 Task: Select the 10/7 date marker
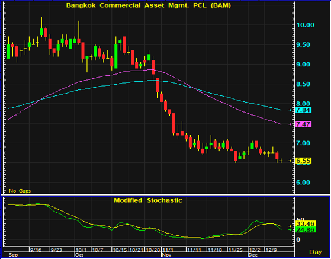point(98,250)
